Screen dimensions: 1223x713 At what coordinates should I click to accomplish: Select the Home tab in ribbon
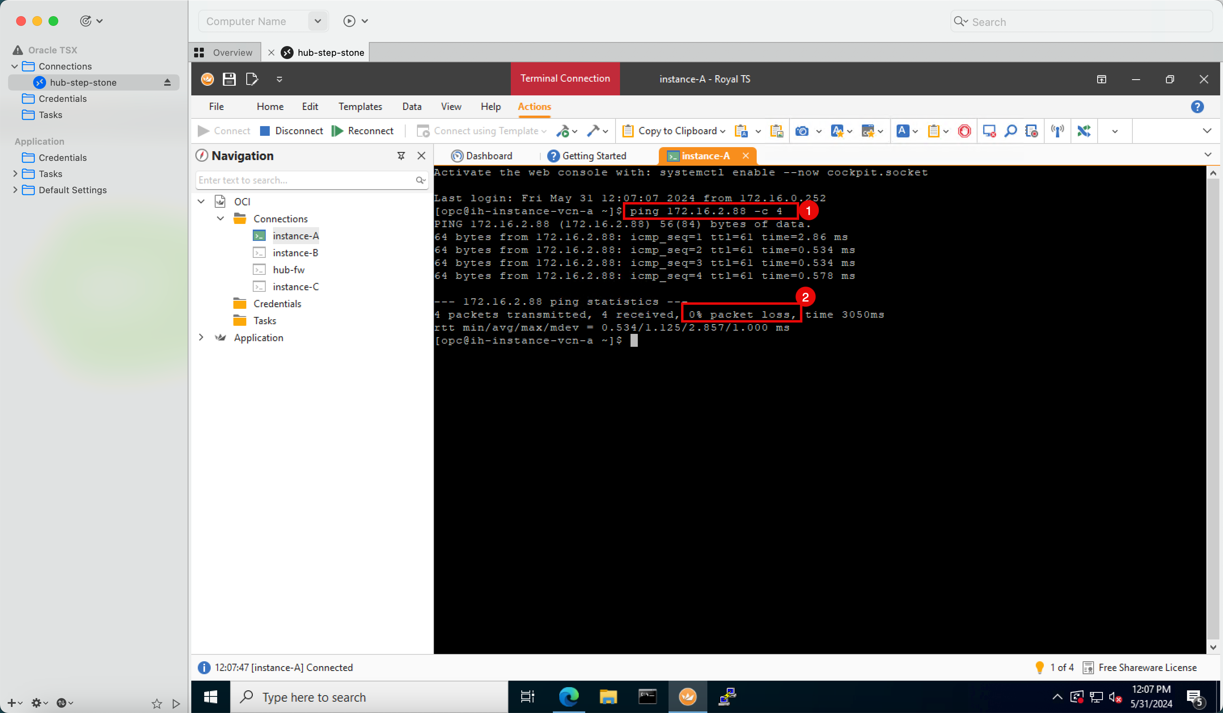(x=269, y=106)
